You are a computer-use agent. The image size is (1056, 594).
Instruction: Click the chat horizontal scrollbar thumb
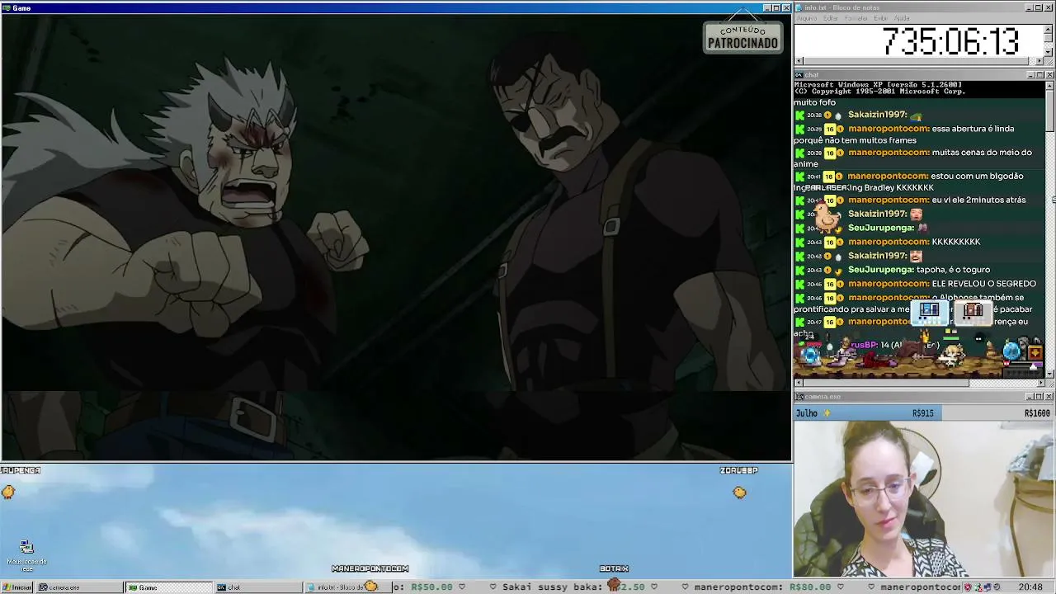click(x=886, y=383)
